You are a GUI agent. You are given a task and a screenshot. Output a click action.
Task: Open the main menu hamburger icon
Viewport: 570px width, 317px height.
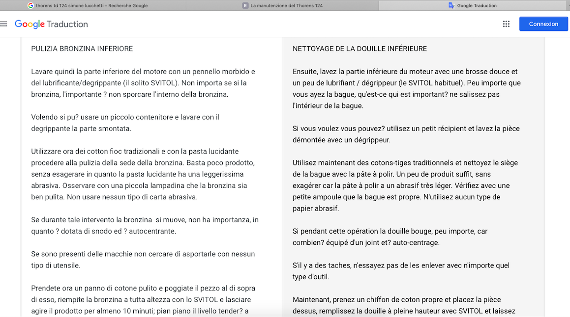[x=4, y=24]
